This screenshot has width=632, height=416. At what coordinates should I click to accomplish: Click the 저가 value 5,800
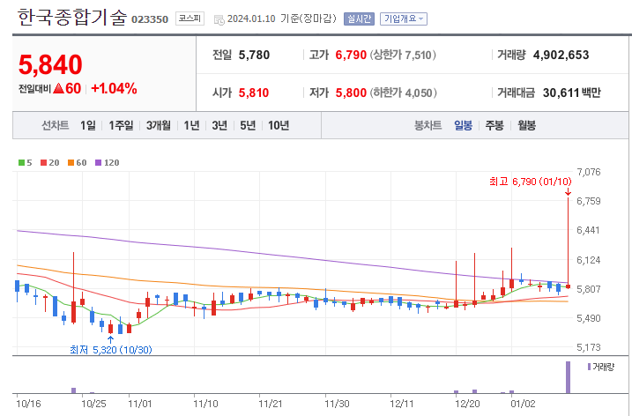351,93
